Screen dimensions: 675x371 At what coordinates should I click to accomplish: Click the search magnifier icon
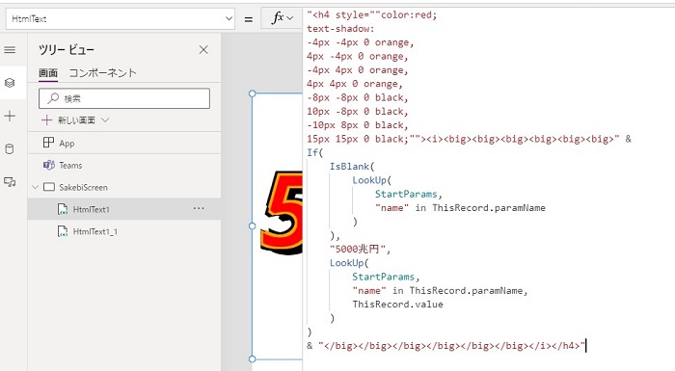[x=53, y=98]
